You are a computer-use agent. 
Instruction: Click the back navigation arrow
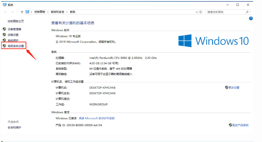6,12
